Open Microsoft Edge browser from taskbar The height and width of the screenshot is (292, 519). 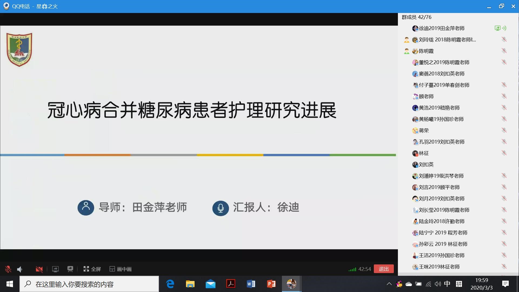[170, 284]
